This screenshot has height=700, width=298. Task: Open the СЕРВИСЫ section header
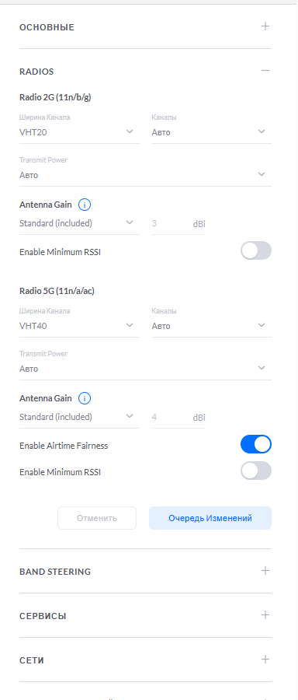coord(145,616)
